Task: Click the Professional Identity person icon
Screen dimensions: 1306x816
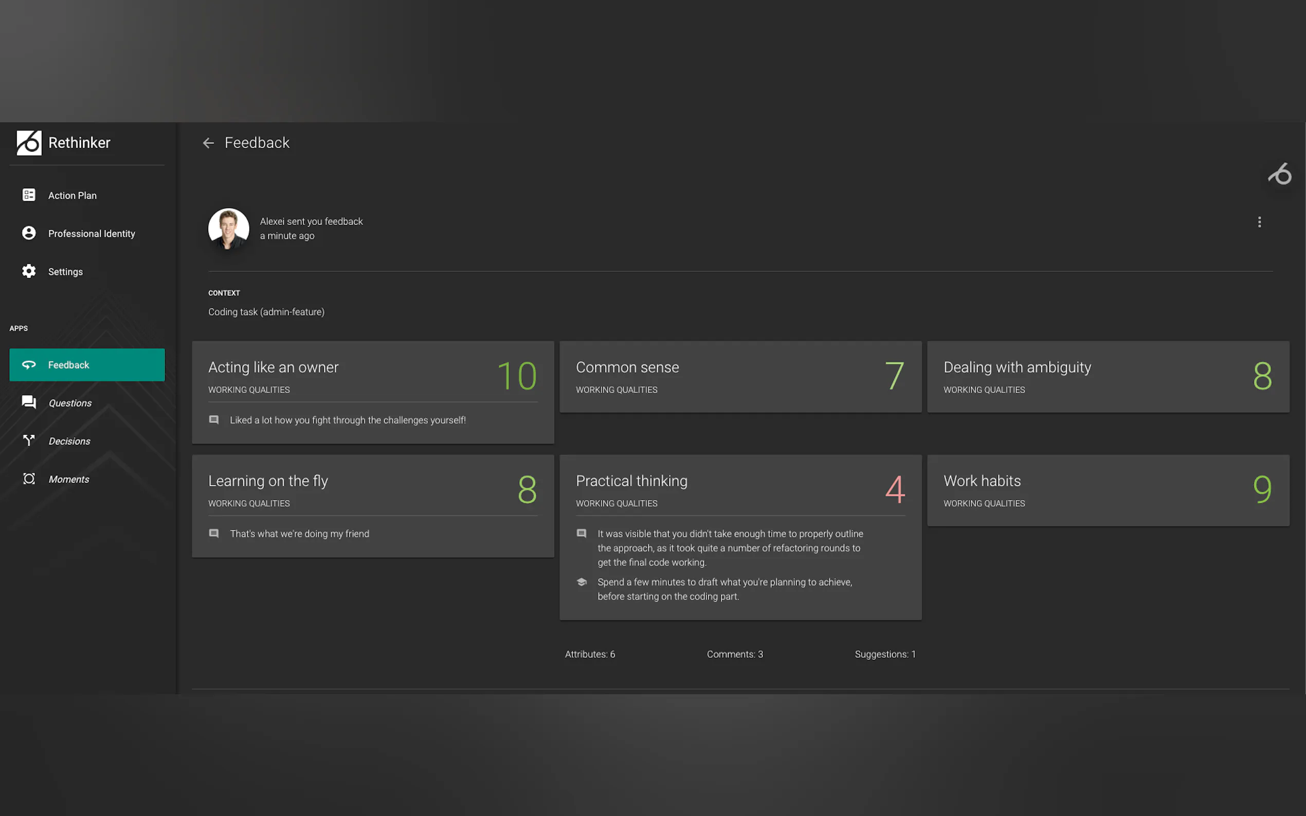Action: click(x=29, y=233)
